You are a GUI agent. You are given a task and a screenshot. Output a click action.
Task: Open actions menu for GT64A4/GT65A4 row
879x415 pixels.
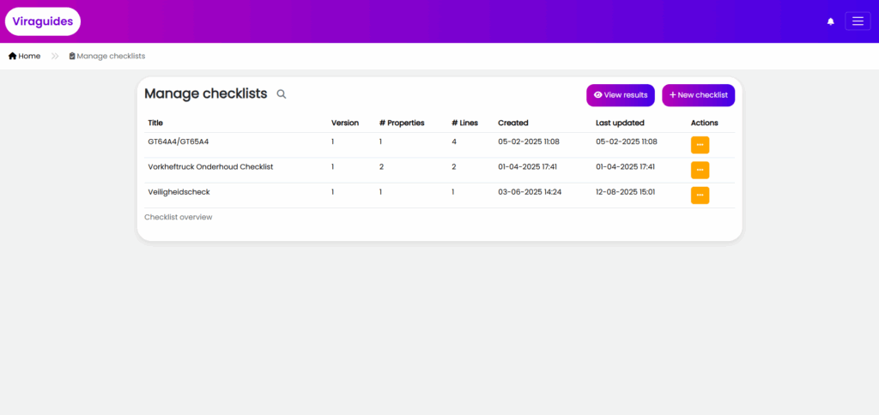(x=700, y=145)
